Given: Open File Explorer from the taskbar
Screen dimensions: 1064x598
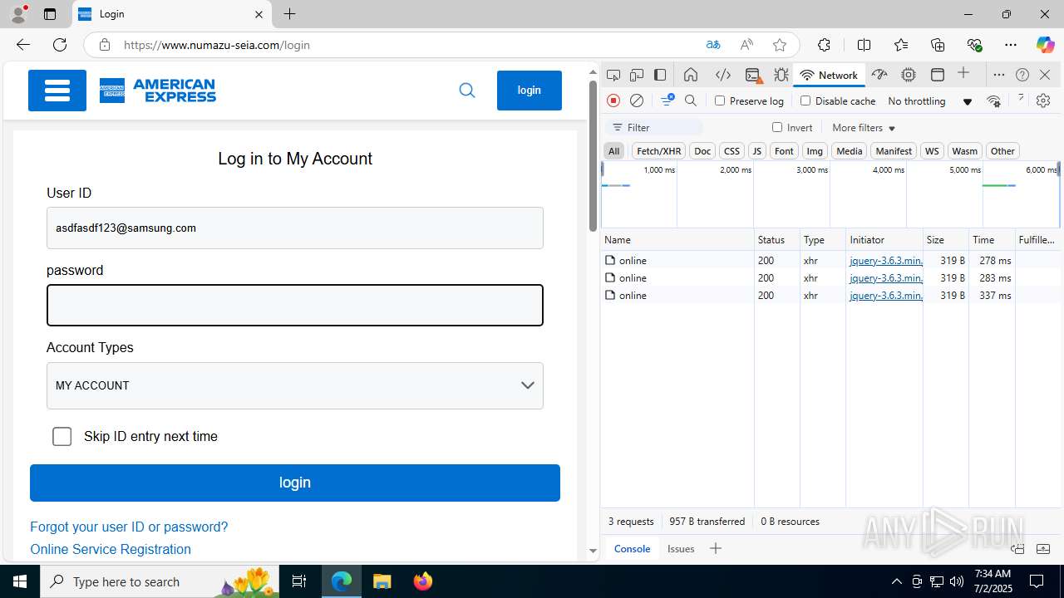Looking at the screenshot, I should coord(382,581).
